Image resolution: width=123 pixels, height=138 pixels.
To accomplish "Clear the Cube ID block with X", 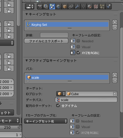I will (115, 94).
